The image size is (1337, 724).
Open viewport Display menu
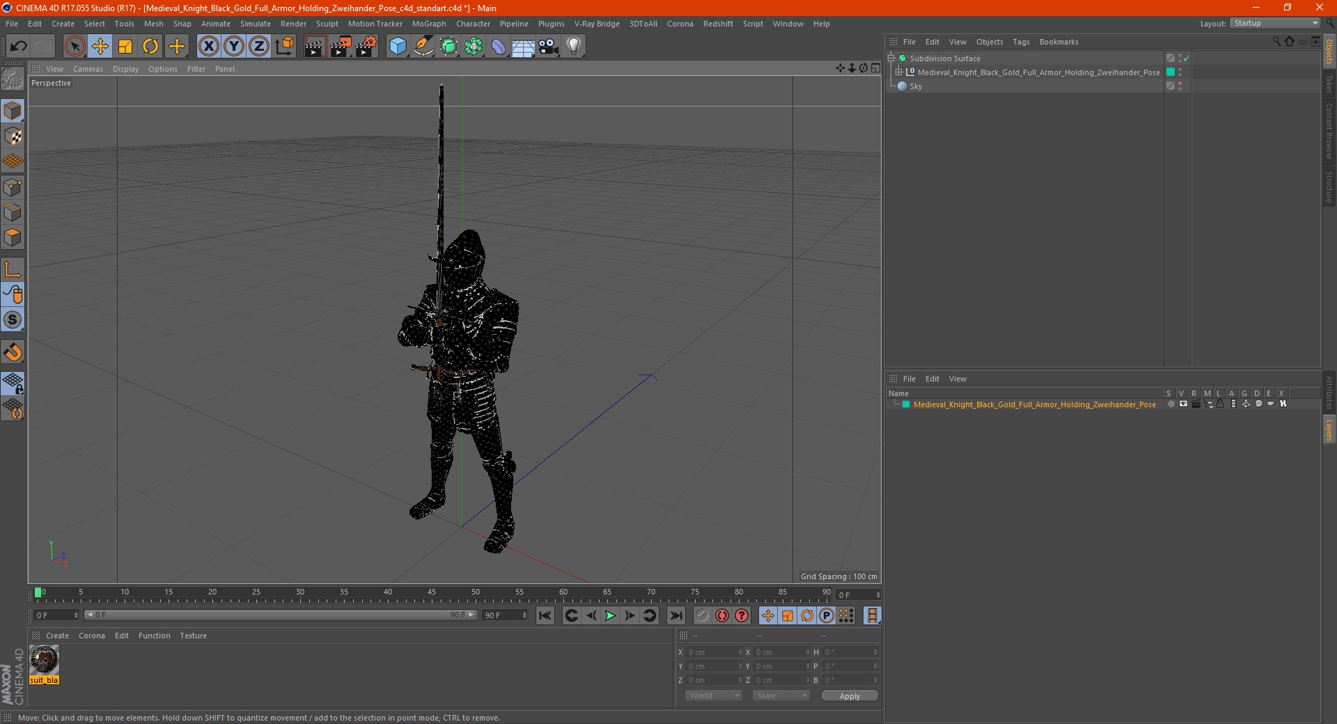(126, 69)
